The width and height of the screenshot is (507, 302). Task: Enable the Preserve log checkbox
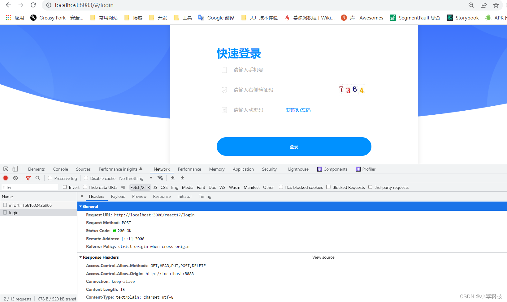coord(50,178)
